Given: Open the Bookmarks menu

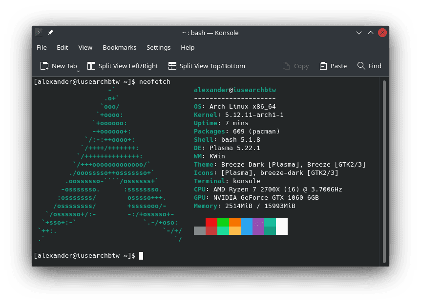Looking at the screenshot, I should point(120,47).
